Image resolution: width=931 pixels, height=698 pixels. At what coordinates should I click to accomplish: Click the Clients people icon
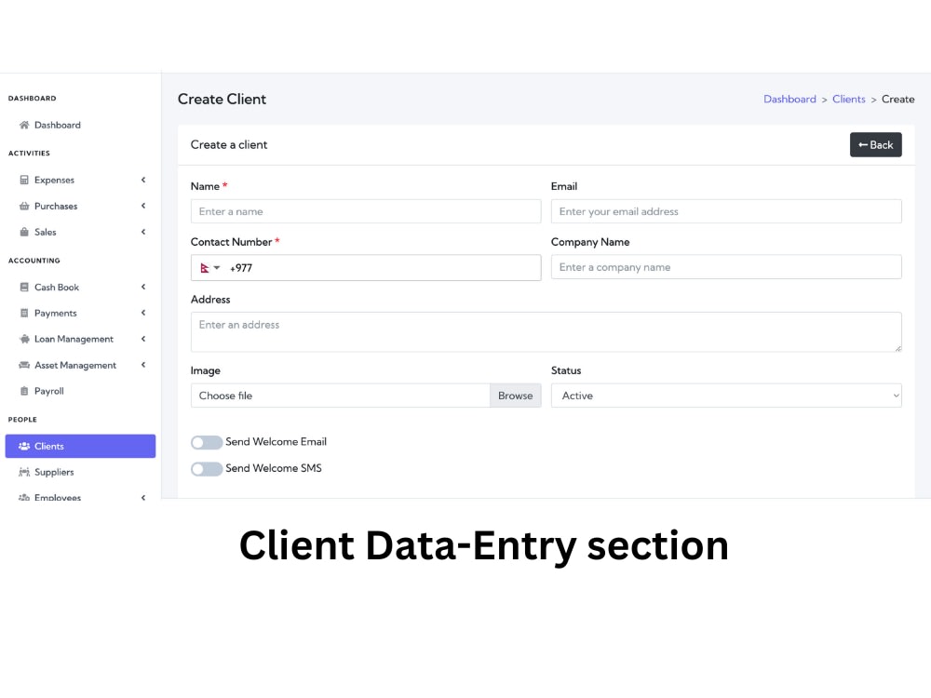click(24, 446)
